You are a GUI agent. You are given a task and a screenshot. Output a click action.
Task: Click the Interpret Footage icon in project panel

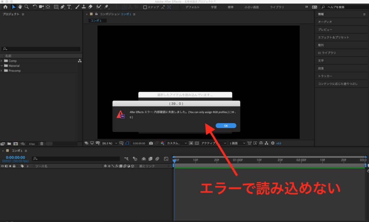[3, 144]
